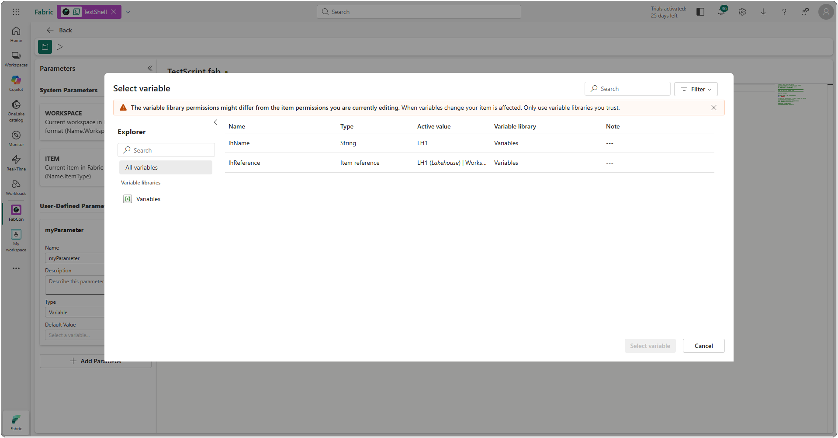Click the save icon in toolbar
This screenshot has width=838, height=438.
(45, 47)
